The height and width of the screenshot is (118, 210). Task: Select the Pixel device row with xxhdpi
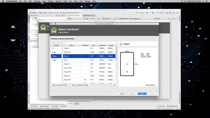coord(89,60)
